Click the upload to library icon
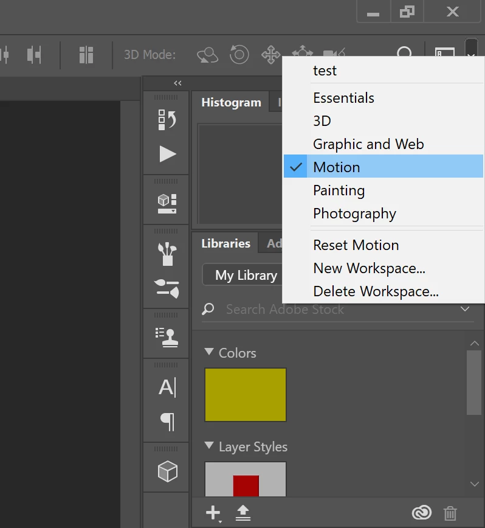 [x=243, y=513]
